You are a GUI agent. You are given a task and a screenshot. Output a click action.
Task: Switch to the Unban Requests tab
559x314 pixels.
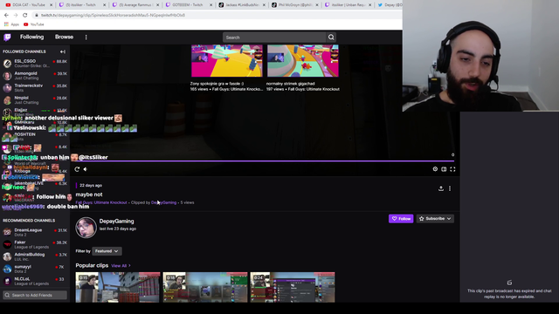coord(349,5)
